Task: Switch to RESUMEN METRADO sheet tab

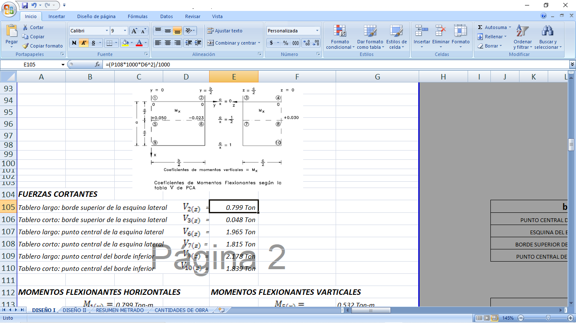Action: point(120,310)
